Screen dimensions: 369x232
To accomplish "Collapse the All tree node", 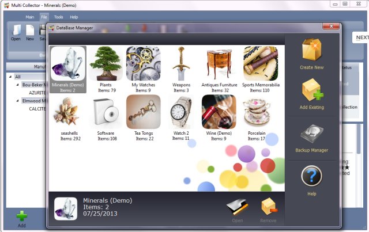I will (x=10, y=77).
